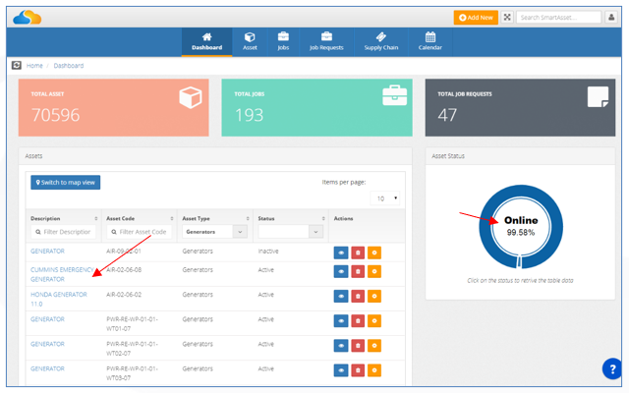
Task: View the CUMMINS EMERGENCY GENERATOR asset
Action: 341,271
